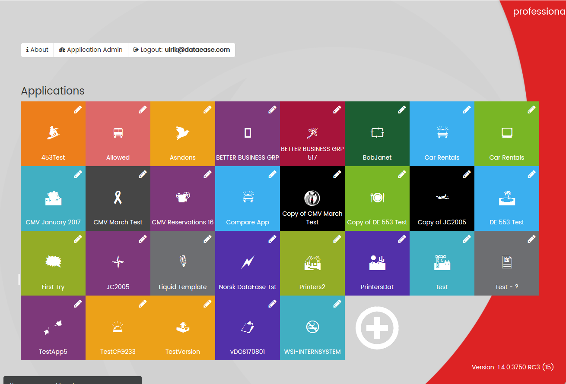Open Copy of DE 553 Test plate icon
Image resolution: width=566 pixels, height=384 pixels.
click(x=377, y=198)
